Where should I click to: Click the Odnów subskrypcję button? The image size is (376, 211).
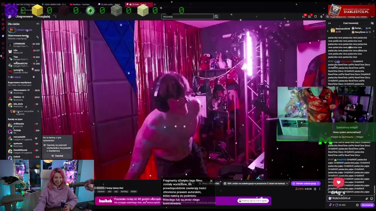[305, 183]
